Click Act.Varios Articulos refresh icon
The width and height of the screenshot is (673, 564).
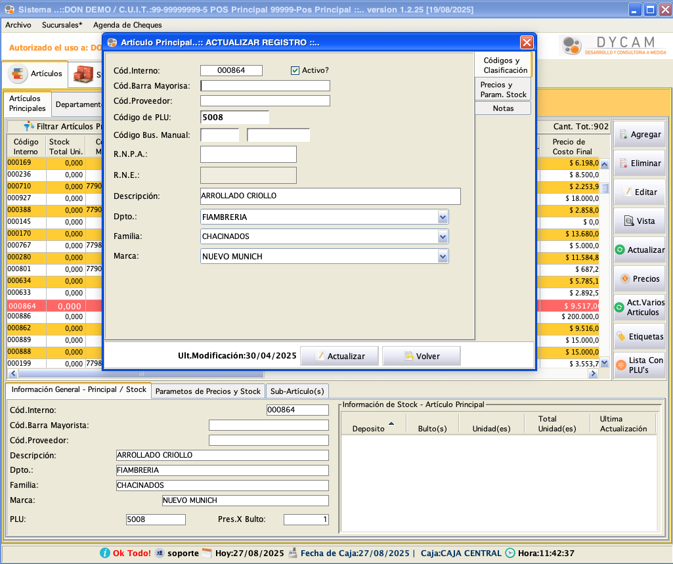619,307
